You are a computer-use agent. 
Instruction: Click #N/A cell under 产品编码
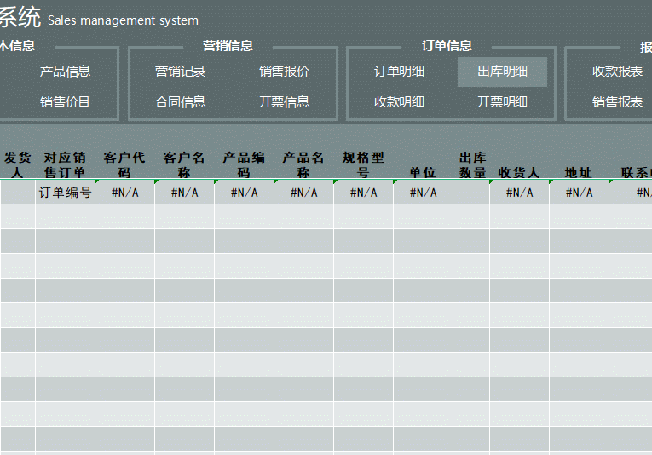coord(244,192)
